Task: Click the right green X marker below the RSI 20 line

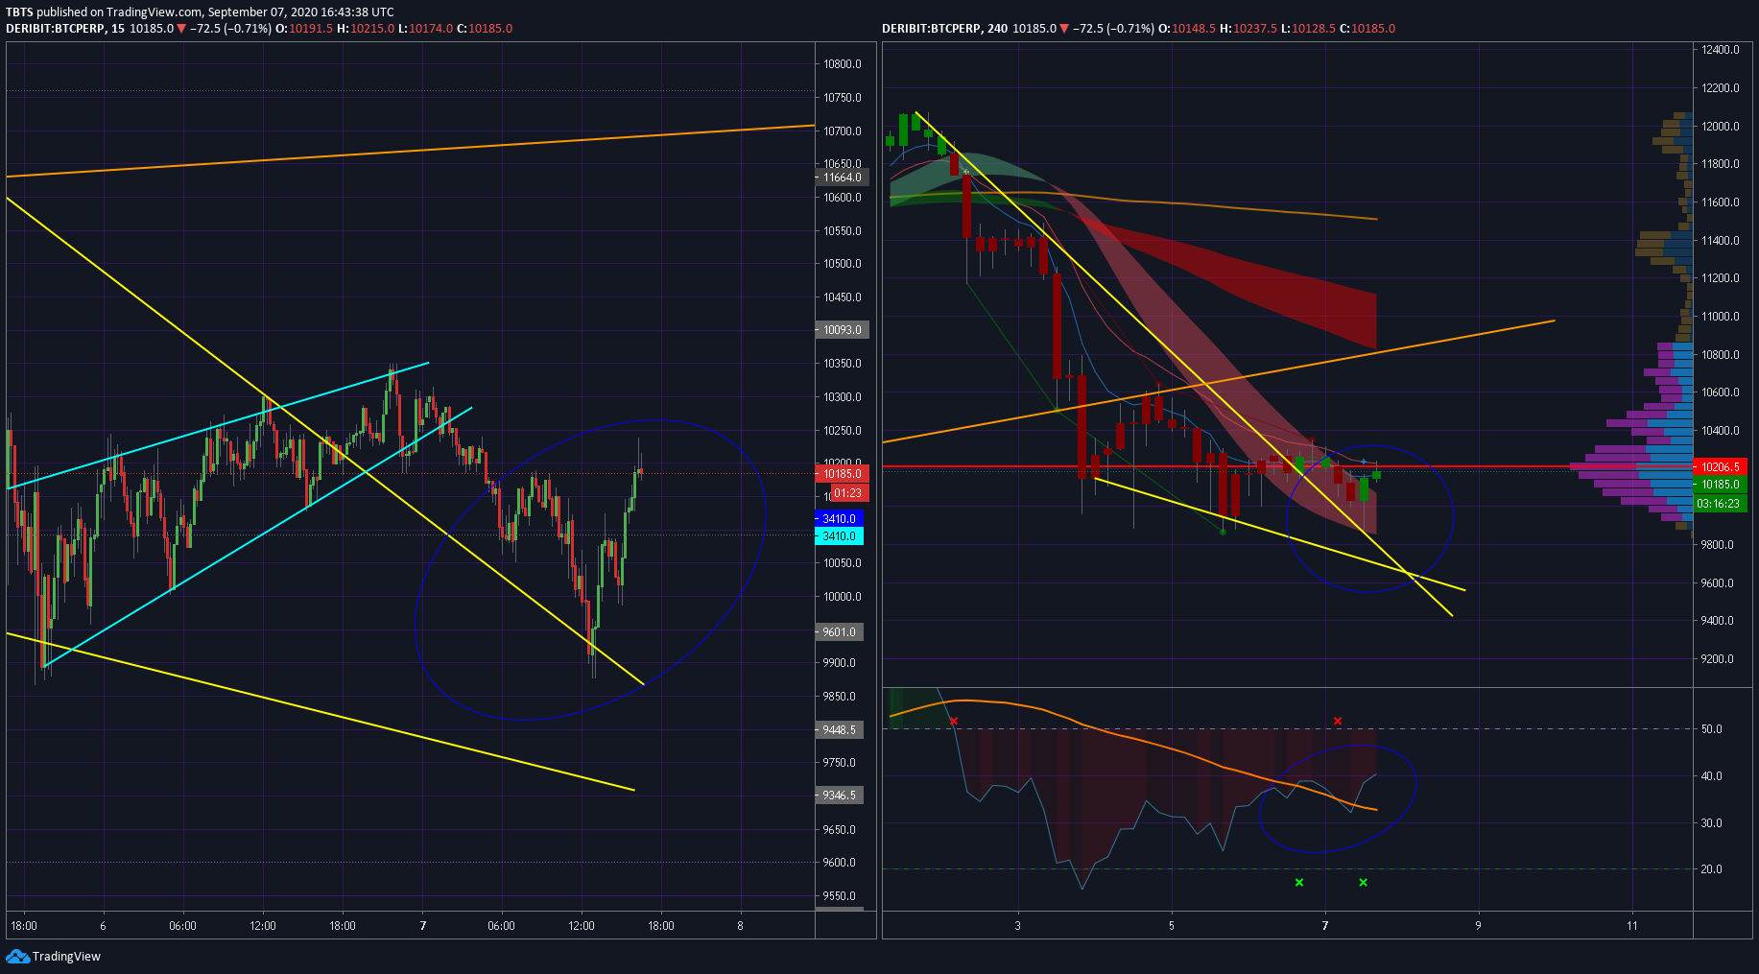Action: pos(1364,882)
